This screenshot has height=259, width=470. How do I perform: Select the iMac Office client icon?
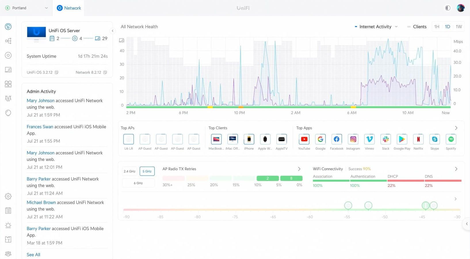pyautogui.click(x=233, y=139)
